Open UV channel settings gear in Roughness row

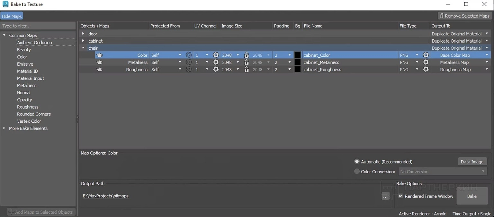click(216, 70)
